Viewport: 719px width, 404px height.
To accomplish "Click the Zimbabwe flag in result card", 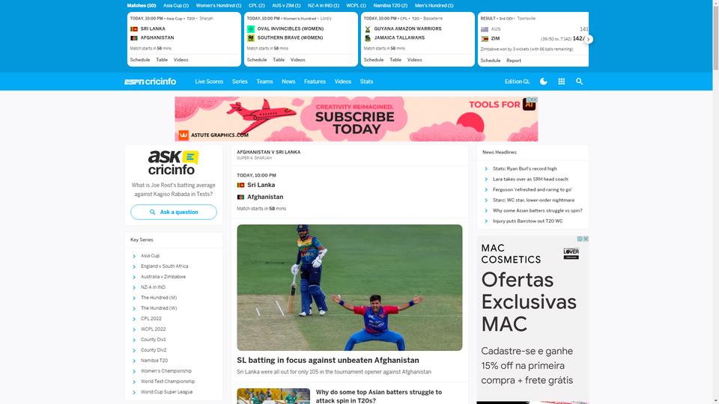I will tap(485, 39).
